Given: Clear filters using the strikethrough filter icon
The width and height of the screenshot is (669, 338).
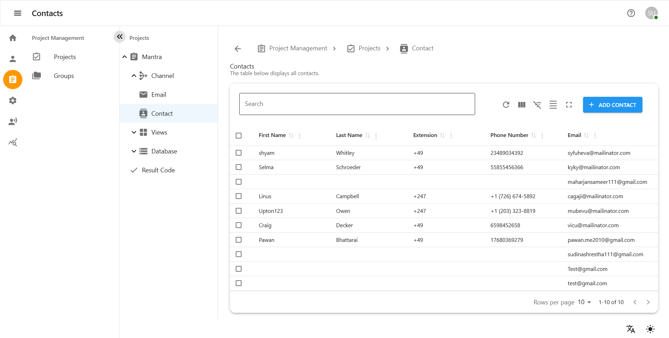Looking at the screenshot, I should 537,105.
